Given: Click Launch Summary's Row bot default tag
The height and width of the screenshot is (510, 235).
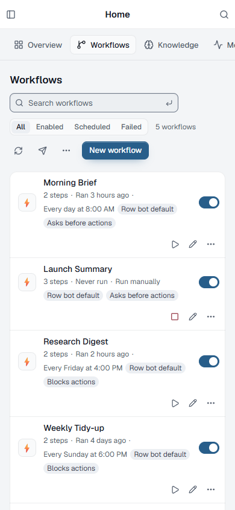Looking at the screenshot, I should click(x=74, y=295).
